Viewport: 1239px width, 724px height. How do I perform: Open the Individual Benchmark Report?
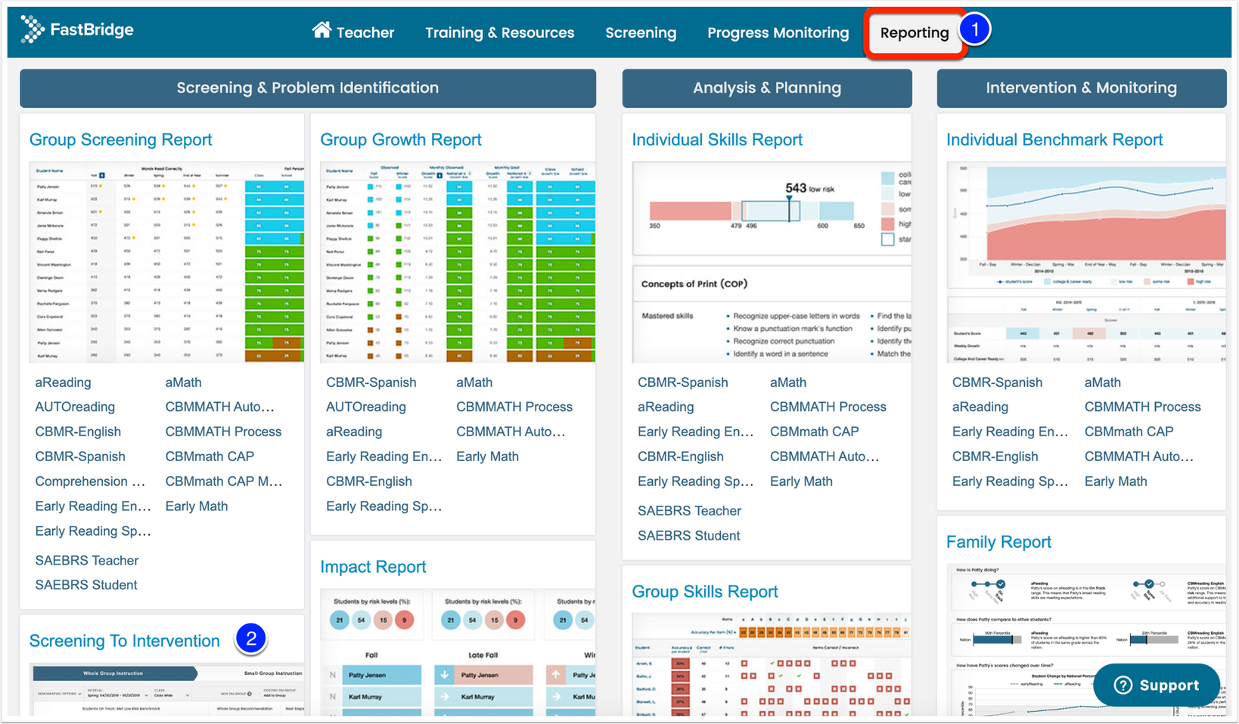click(x=1054, y=139)
